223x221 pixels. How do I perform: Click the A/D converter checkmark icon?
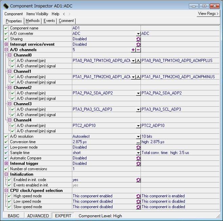(x=6, y=34)
